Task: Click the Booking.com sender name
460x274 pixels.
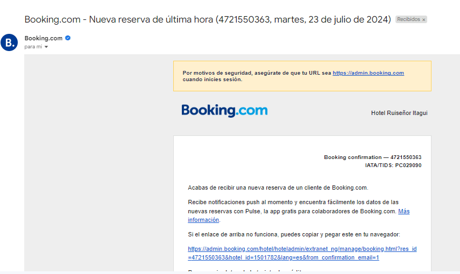Action: coord(44,38)
